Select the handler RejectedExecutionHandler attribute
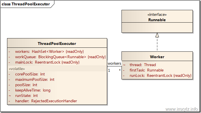Viewport: 201px width, 113px height. click(46, 101)
